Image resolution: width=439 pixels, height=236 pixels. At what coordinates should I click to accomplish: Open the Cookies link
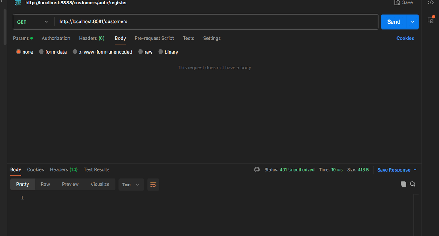[405, 38]
